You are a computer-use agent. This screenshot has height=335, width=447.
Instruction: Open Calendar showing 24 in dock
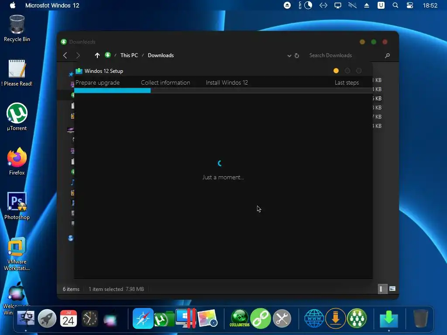click(x=69, y=318)
